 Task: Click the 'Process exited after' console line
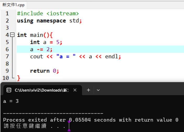click(91, 120)
